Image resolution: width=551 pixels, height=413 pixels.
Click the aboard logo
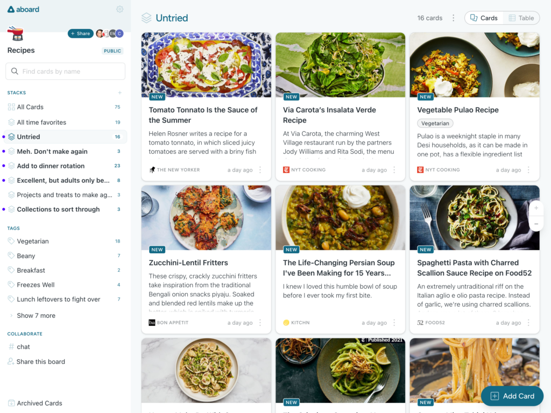(23, 10)
